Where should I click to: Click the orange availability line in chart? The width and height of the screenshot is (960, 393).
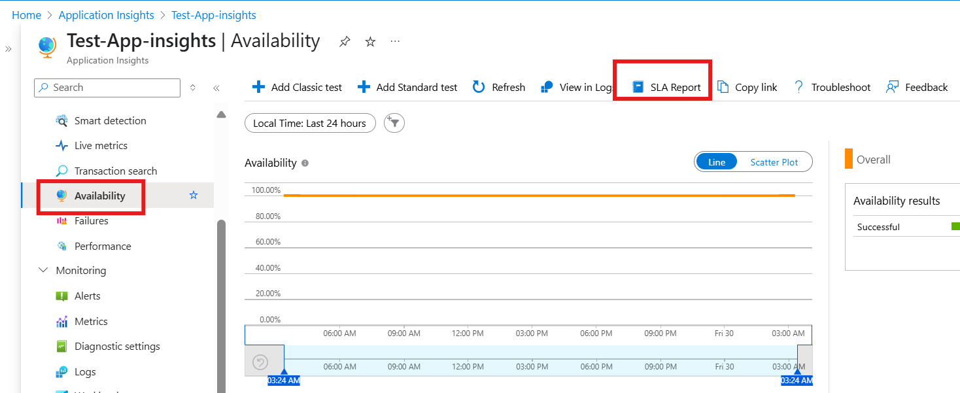click(540, 195)
